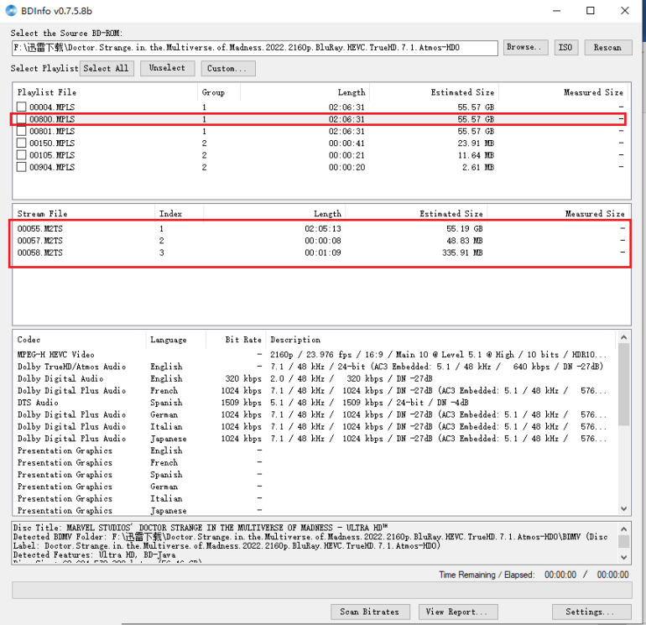This screenshot has width=646, height=625.
Task: Click the BDInfo app icon in title bar
Action: (10, 11)
